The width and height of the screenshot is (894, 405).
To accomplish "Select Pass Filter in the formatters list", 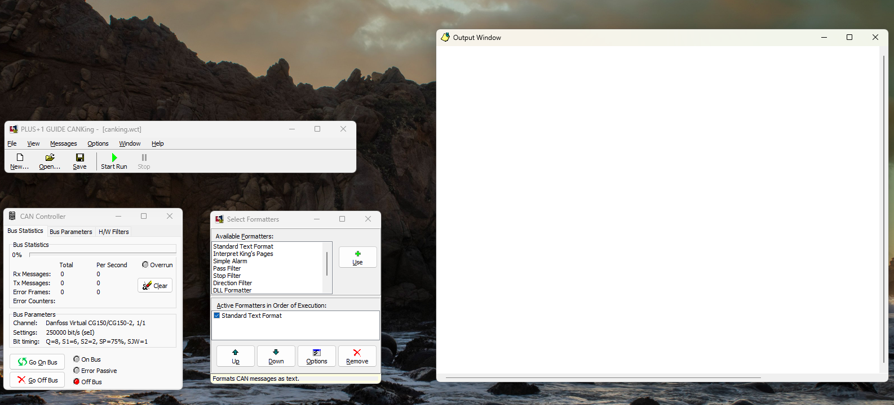I will [x=227, y=268].
